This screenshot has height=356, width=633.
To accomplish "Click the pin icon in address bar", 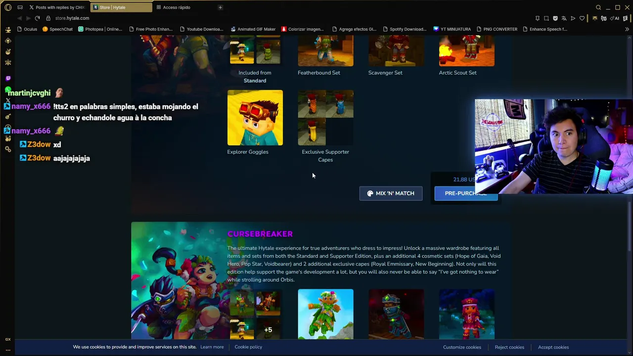I will tap(538, 18).
